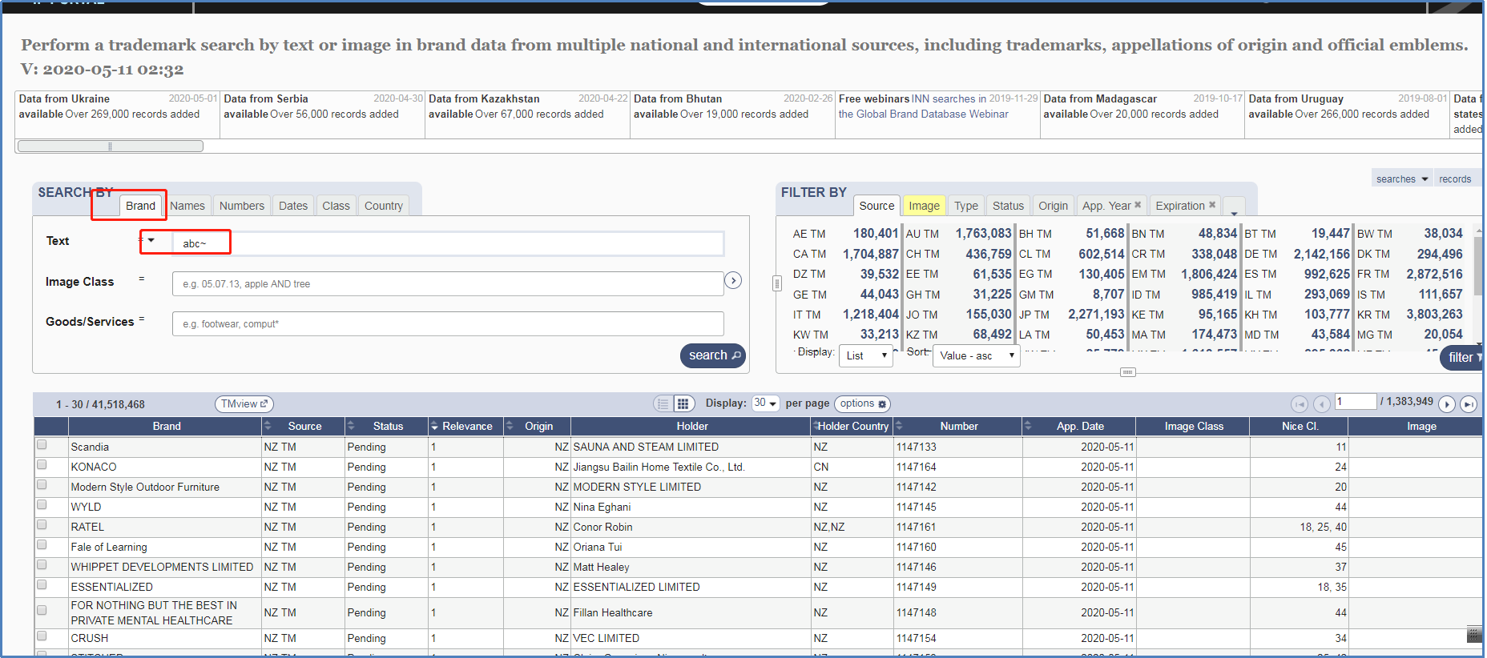The image size is (1487, 658).
Task: Open the TMview external link
Action: [x=244, y=404]
